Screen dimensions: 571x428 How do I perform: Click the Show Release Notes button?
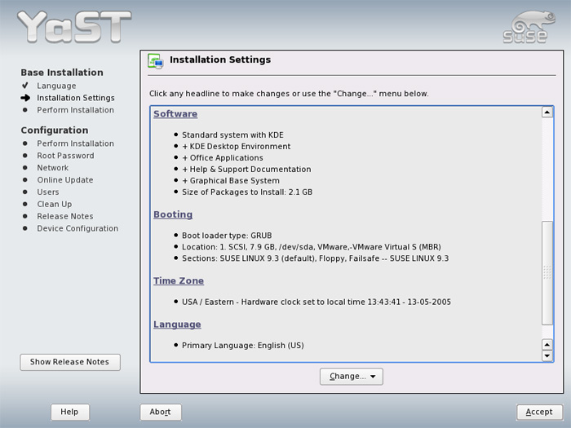[x=70, y=362]
